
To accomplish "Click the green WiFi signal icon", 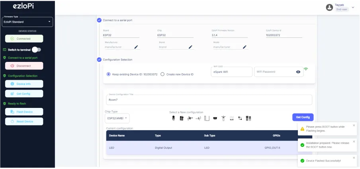I will coord(306,69).
